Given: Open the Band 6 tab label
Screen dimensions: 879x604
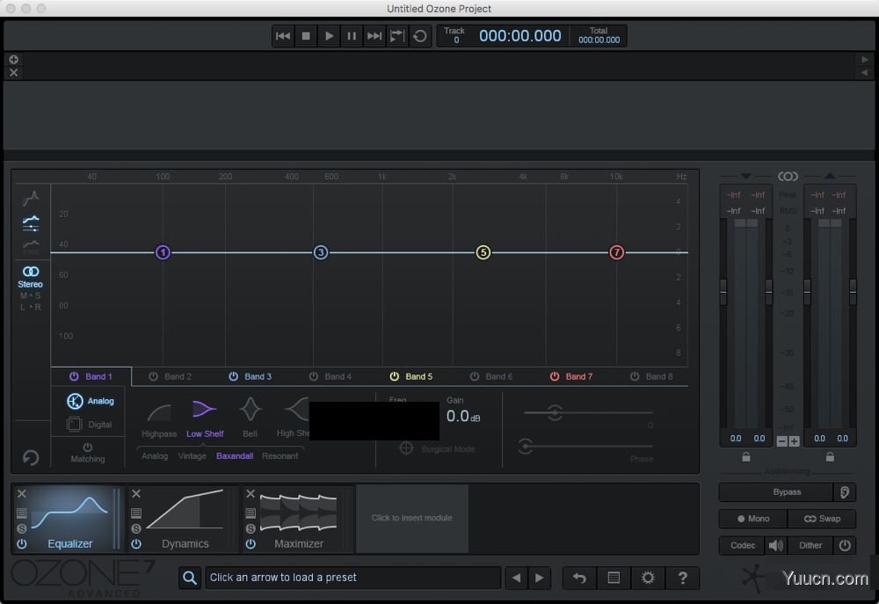Looking at the screenshot, I should (x=499, y=376).
